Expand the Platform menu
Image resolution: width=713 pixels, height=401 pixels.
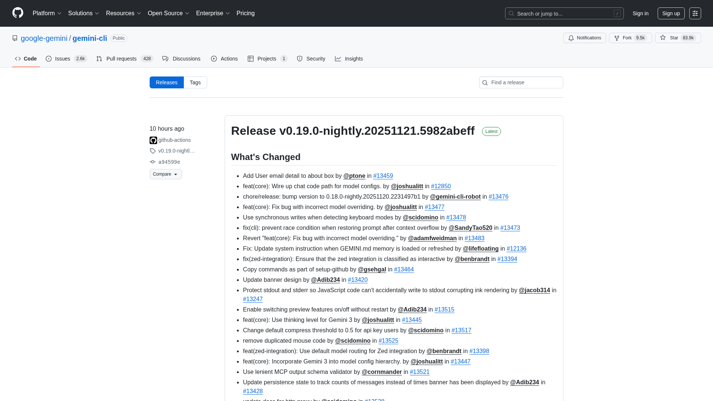[x=47, y=13]
